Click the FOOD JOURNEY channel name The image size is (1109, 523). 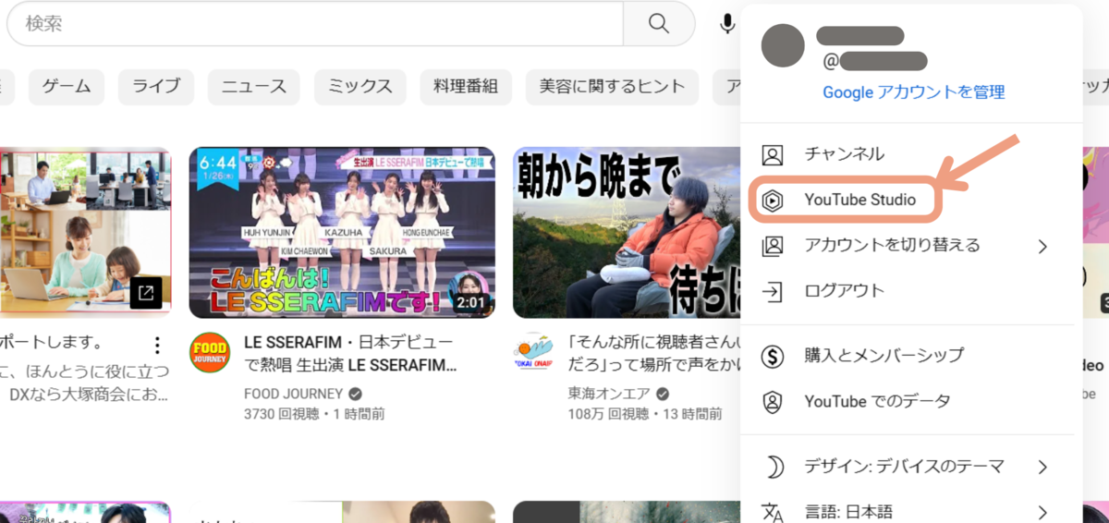(x=293, y=394)
